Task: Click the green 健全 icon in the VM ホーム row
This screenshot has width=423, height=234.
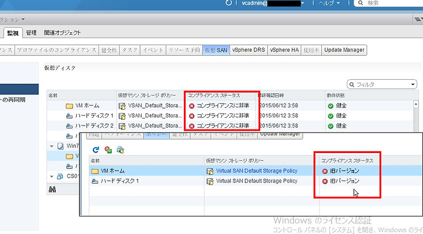Action: pos(330,106)
